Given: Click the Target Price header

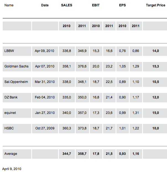Looking at the screenshot, I should [155, 5].
